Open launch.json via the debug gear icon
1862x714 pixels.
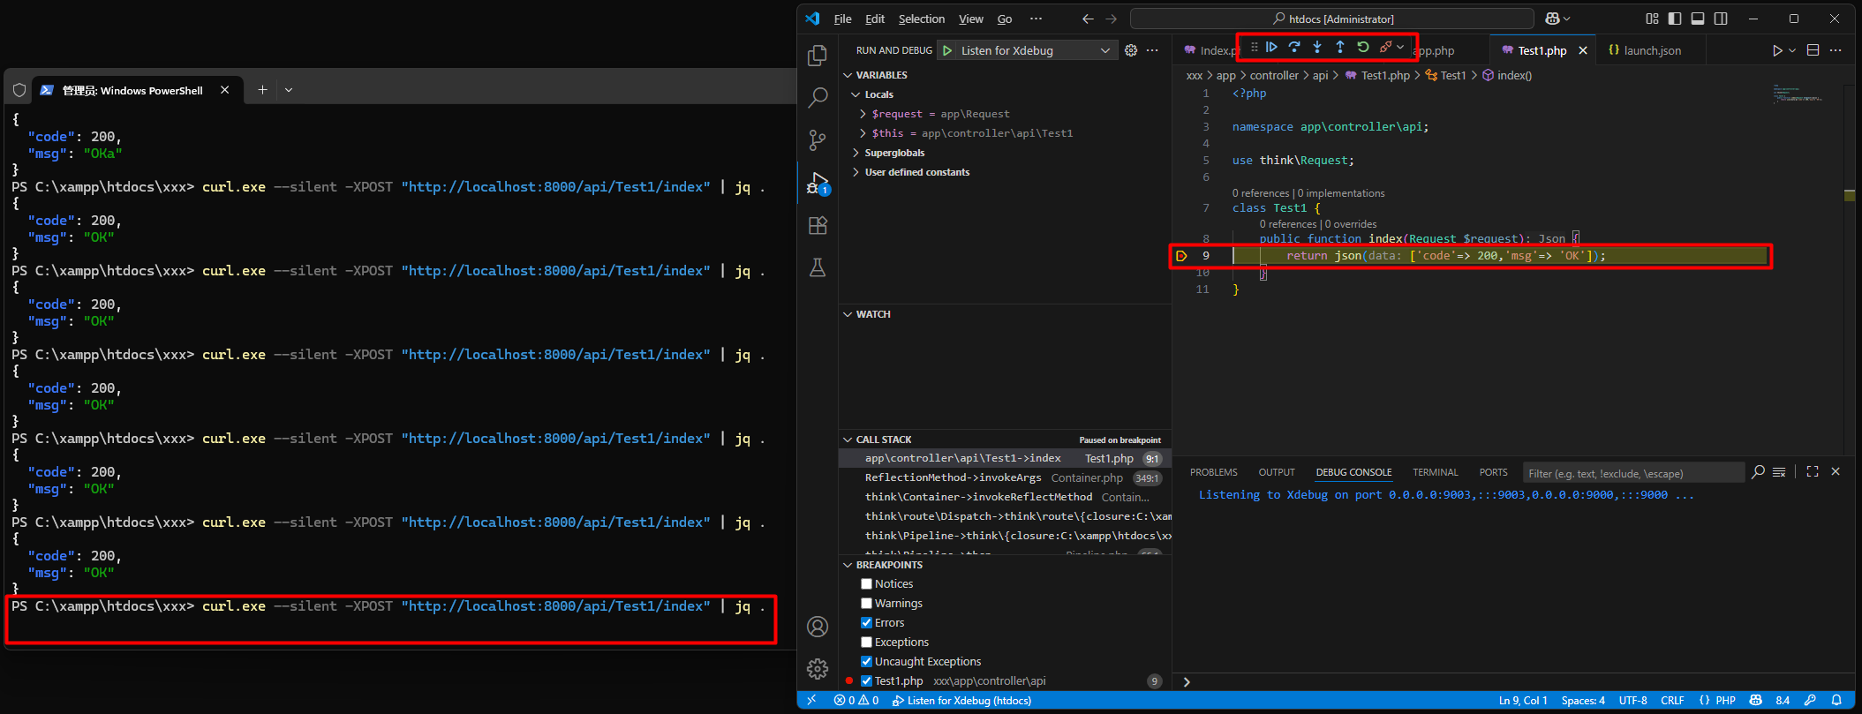tap(1131, 50)
